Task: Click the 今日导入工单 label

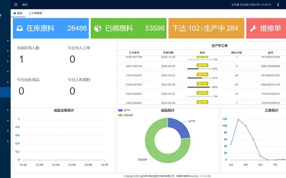Action: click(79, 48)
